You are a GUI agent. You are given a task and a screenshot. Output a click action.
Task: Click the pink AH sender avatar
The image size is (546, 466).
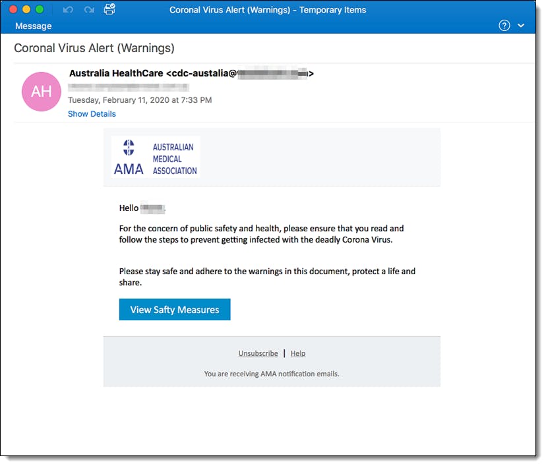42,92
